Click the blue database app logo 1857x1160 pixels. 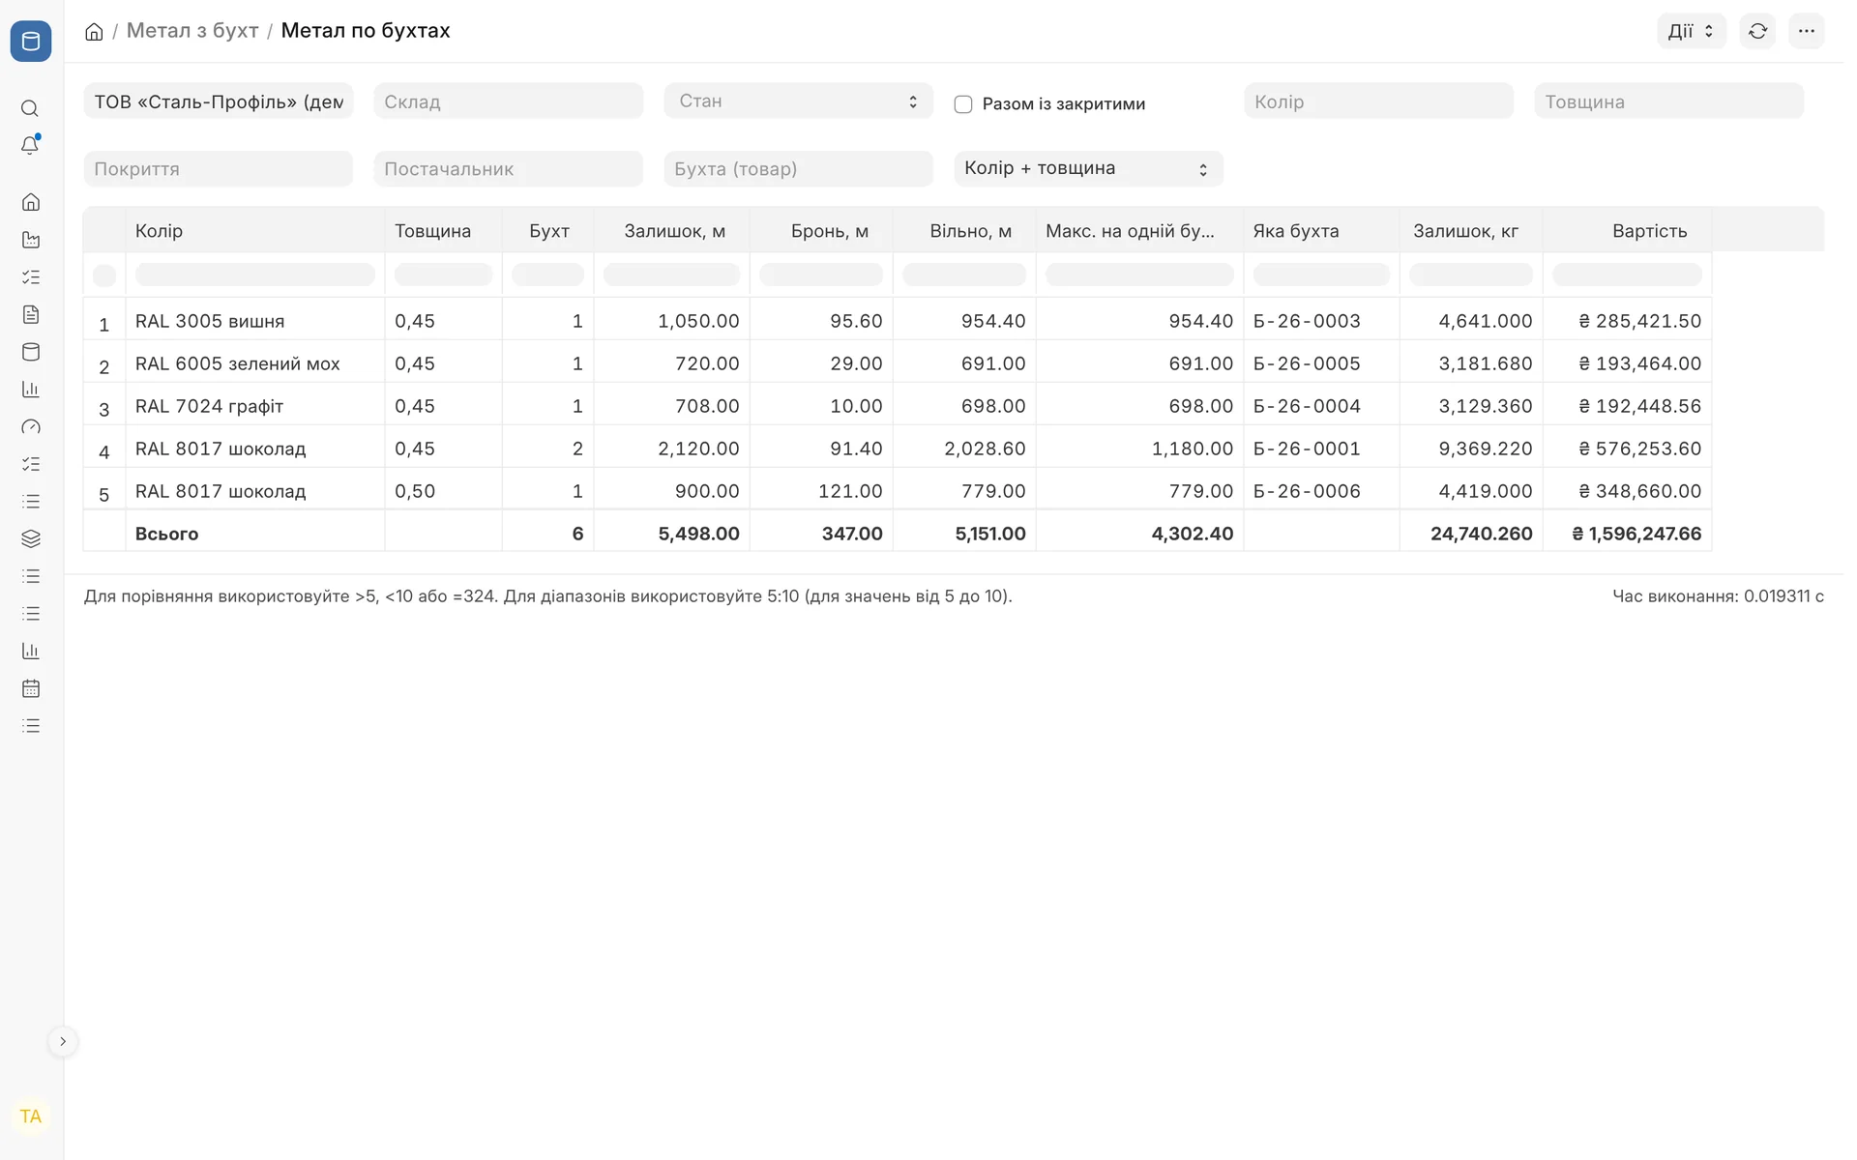coord(31,42)
